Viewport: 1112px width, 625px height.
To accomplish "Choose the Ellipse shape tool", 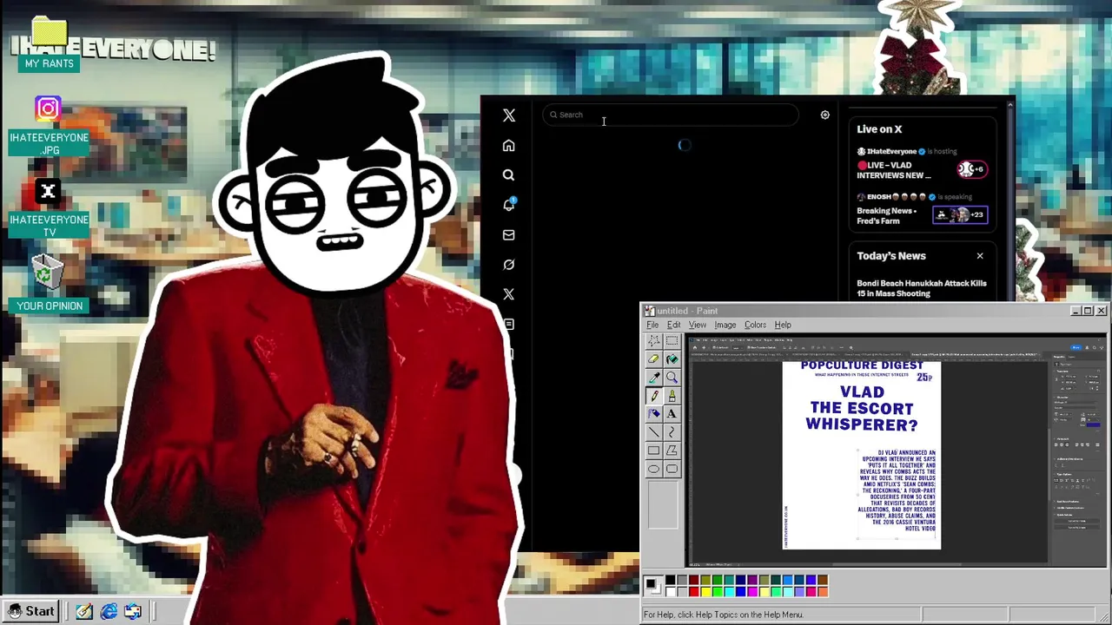I will pos(653,469).
